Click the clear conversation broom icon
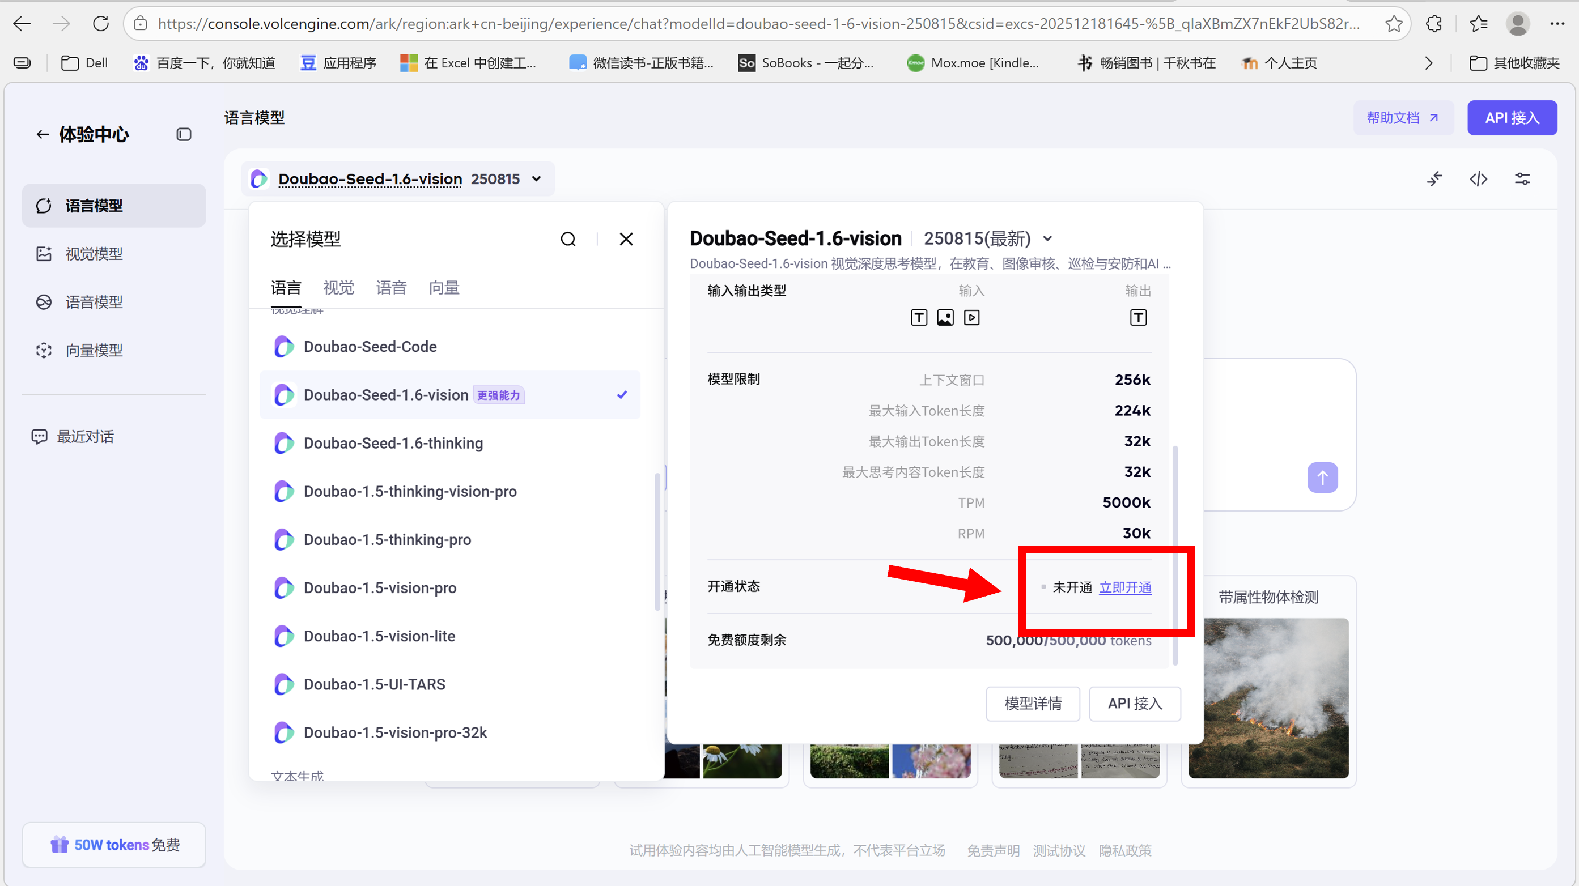1579x886 pixels. [1434, 179]
